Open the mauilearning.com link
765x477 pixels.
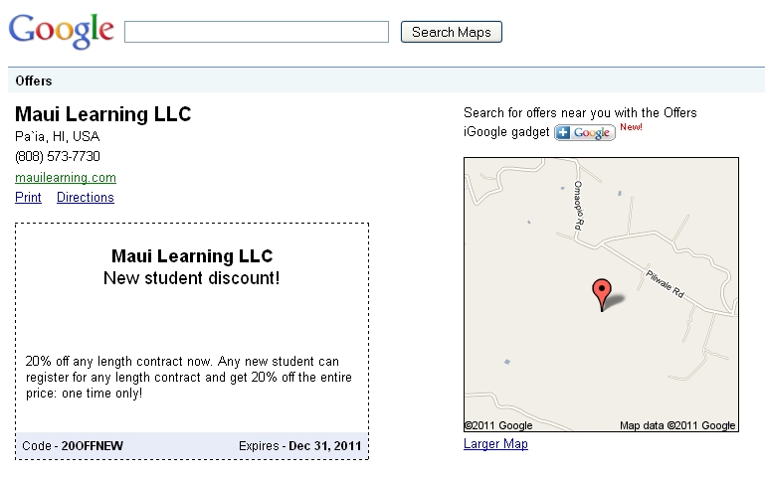tap(66, 177)
